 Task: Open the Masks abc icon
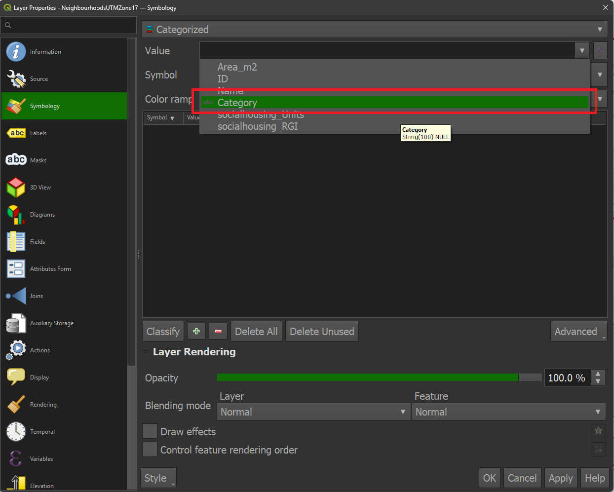click(x=16, y=159)
